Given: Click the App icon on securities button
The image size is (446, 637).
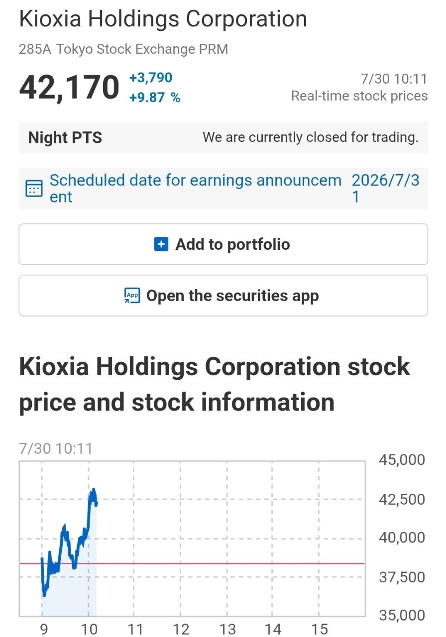Looking at the screenshot, I should (x=132, y=296).
